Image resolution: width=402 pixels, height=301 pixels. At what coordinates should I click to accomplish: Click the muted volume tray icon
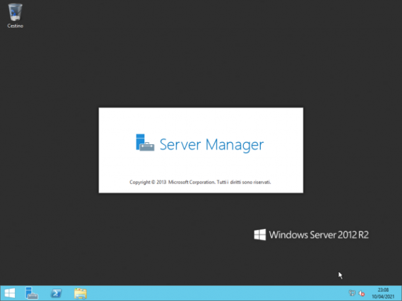click(361, 293)
